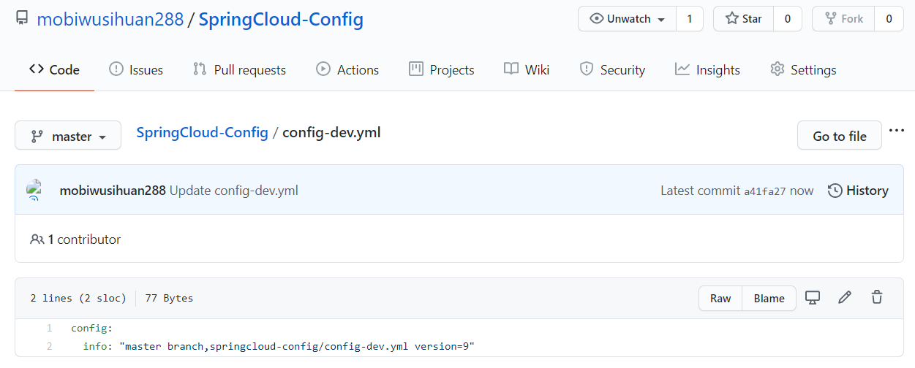Viewport: 915px width, 368px height.
Task: Open the Pull requests tab
Action: pos(239,70)
